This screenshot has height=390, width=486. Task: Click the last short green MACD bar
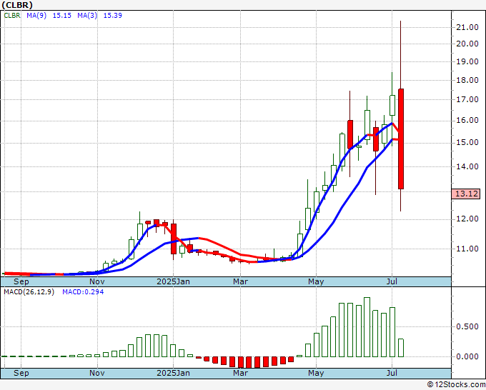coord(401,348)
